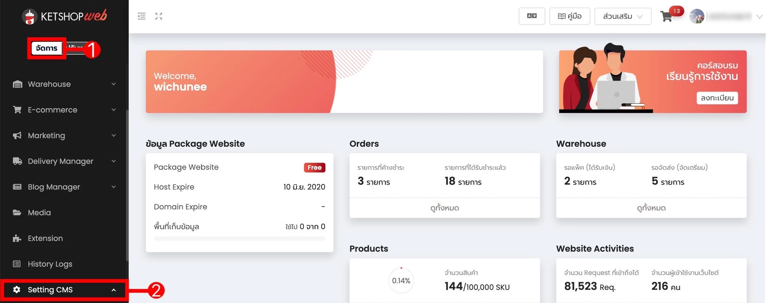Expand the Marketing menu chevron
766x303 pixels.
114,135
